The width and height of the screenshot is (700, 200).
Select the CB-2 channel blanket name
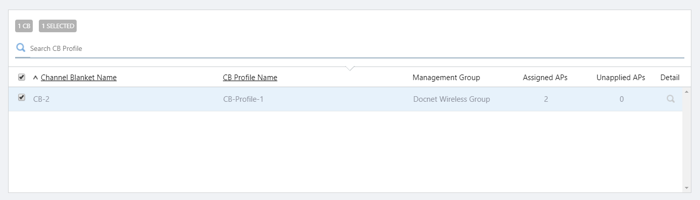[41, 99]
